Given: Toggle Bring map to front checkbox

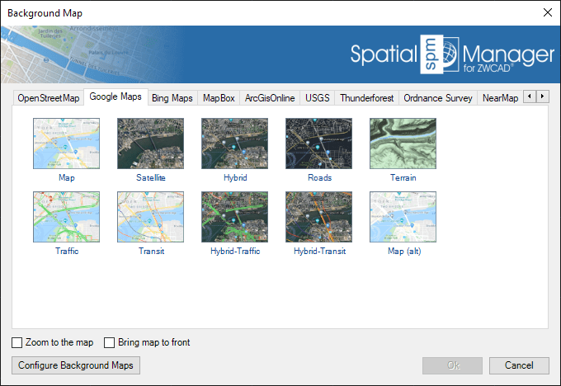Looking at the screenshot, I should tap(110, 342).
